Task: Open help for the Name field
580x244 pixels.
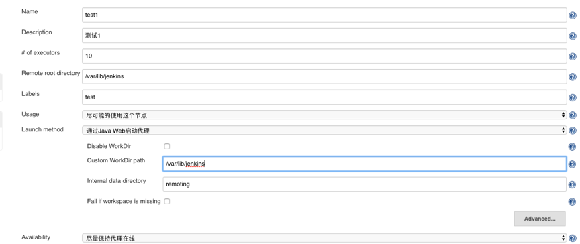Action: click(x=572, y=15)
